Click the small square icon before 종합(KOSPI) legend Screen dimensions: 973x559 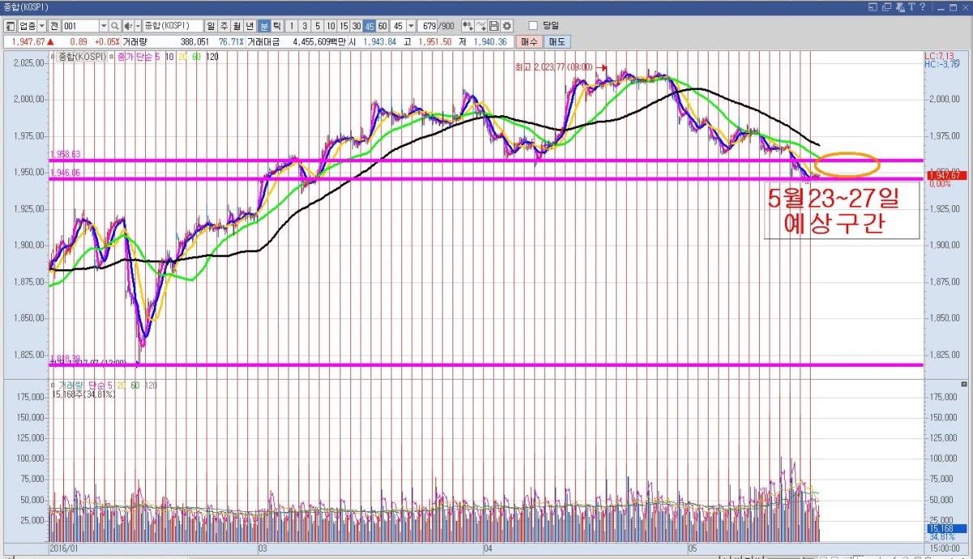(x=53, y=57)
